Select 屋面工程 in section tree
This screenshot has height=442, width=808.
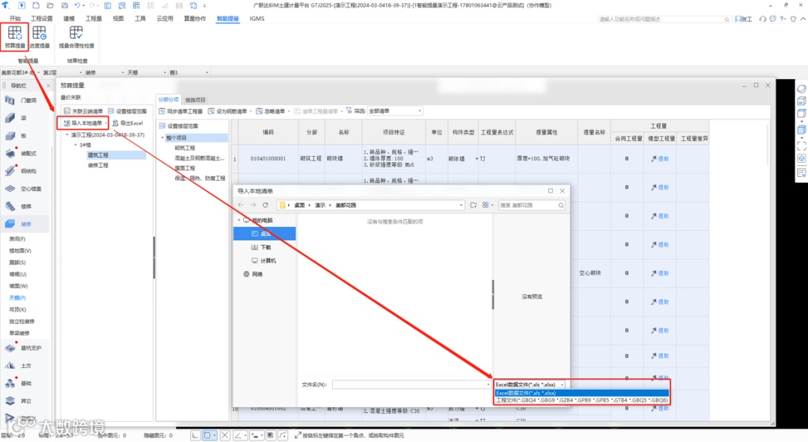coord(185,168)
